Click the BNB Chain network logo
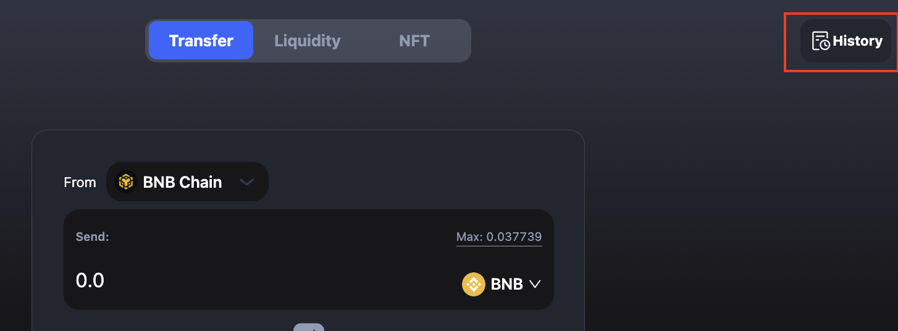The width and height of the screenshot is (898, 331). click(127, 182)
